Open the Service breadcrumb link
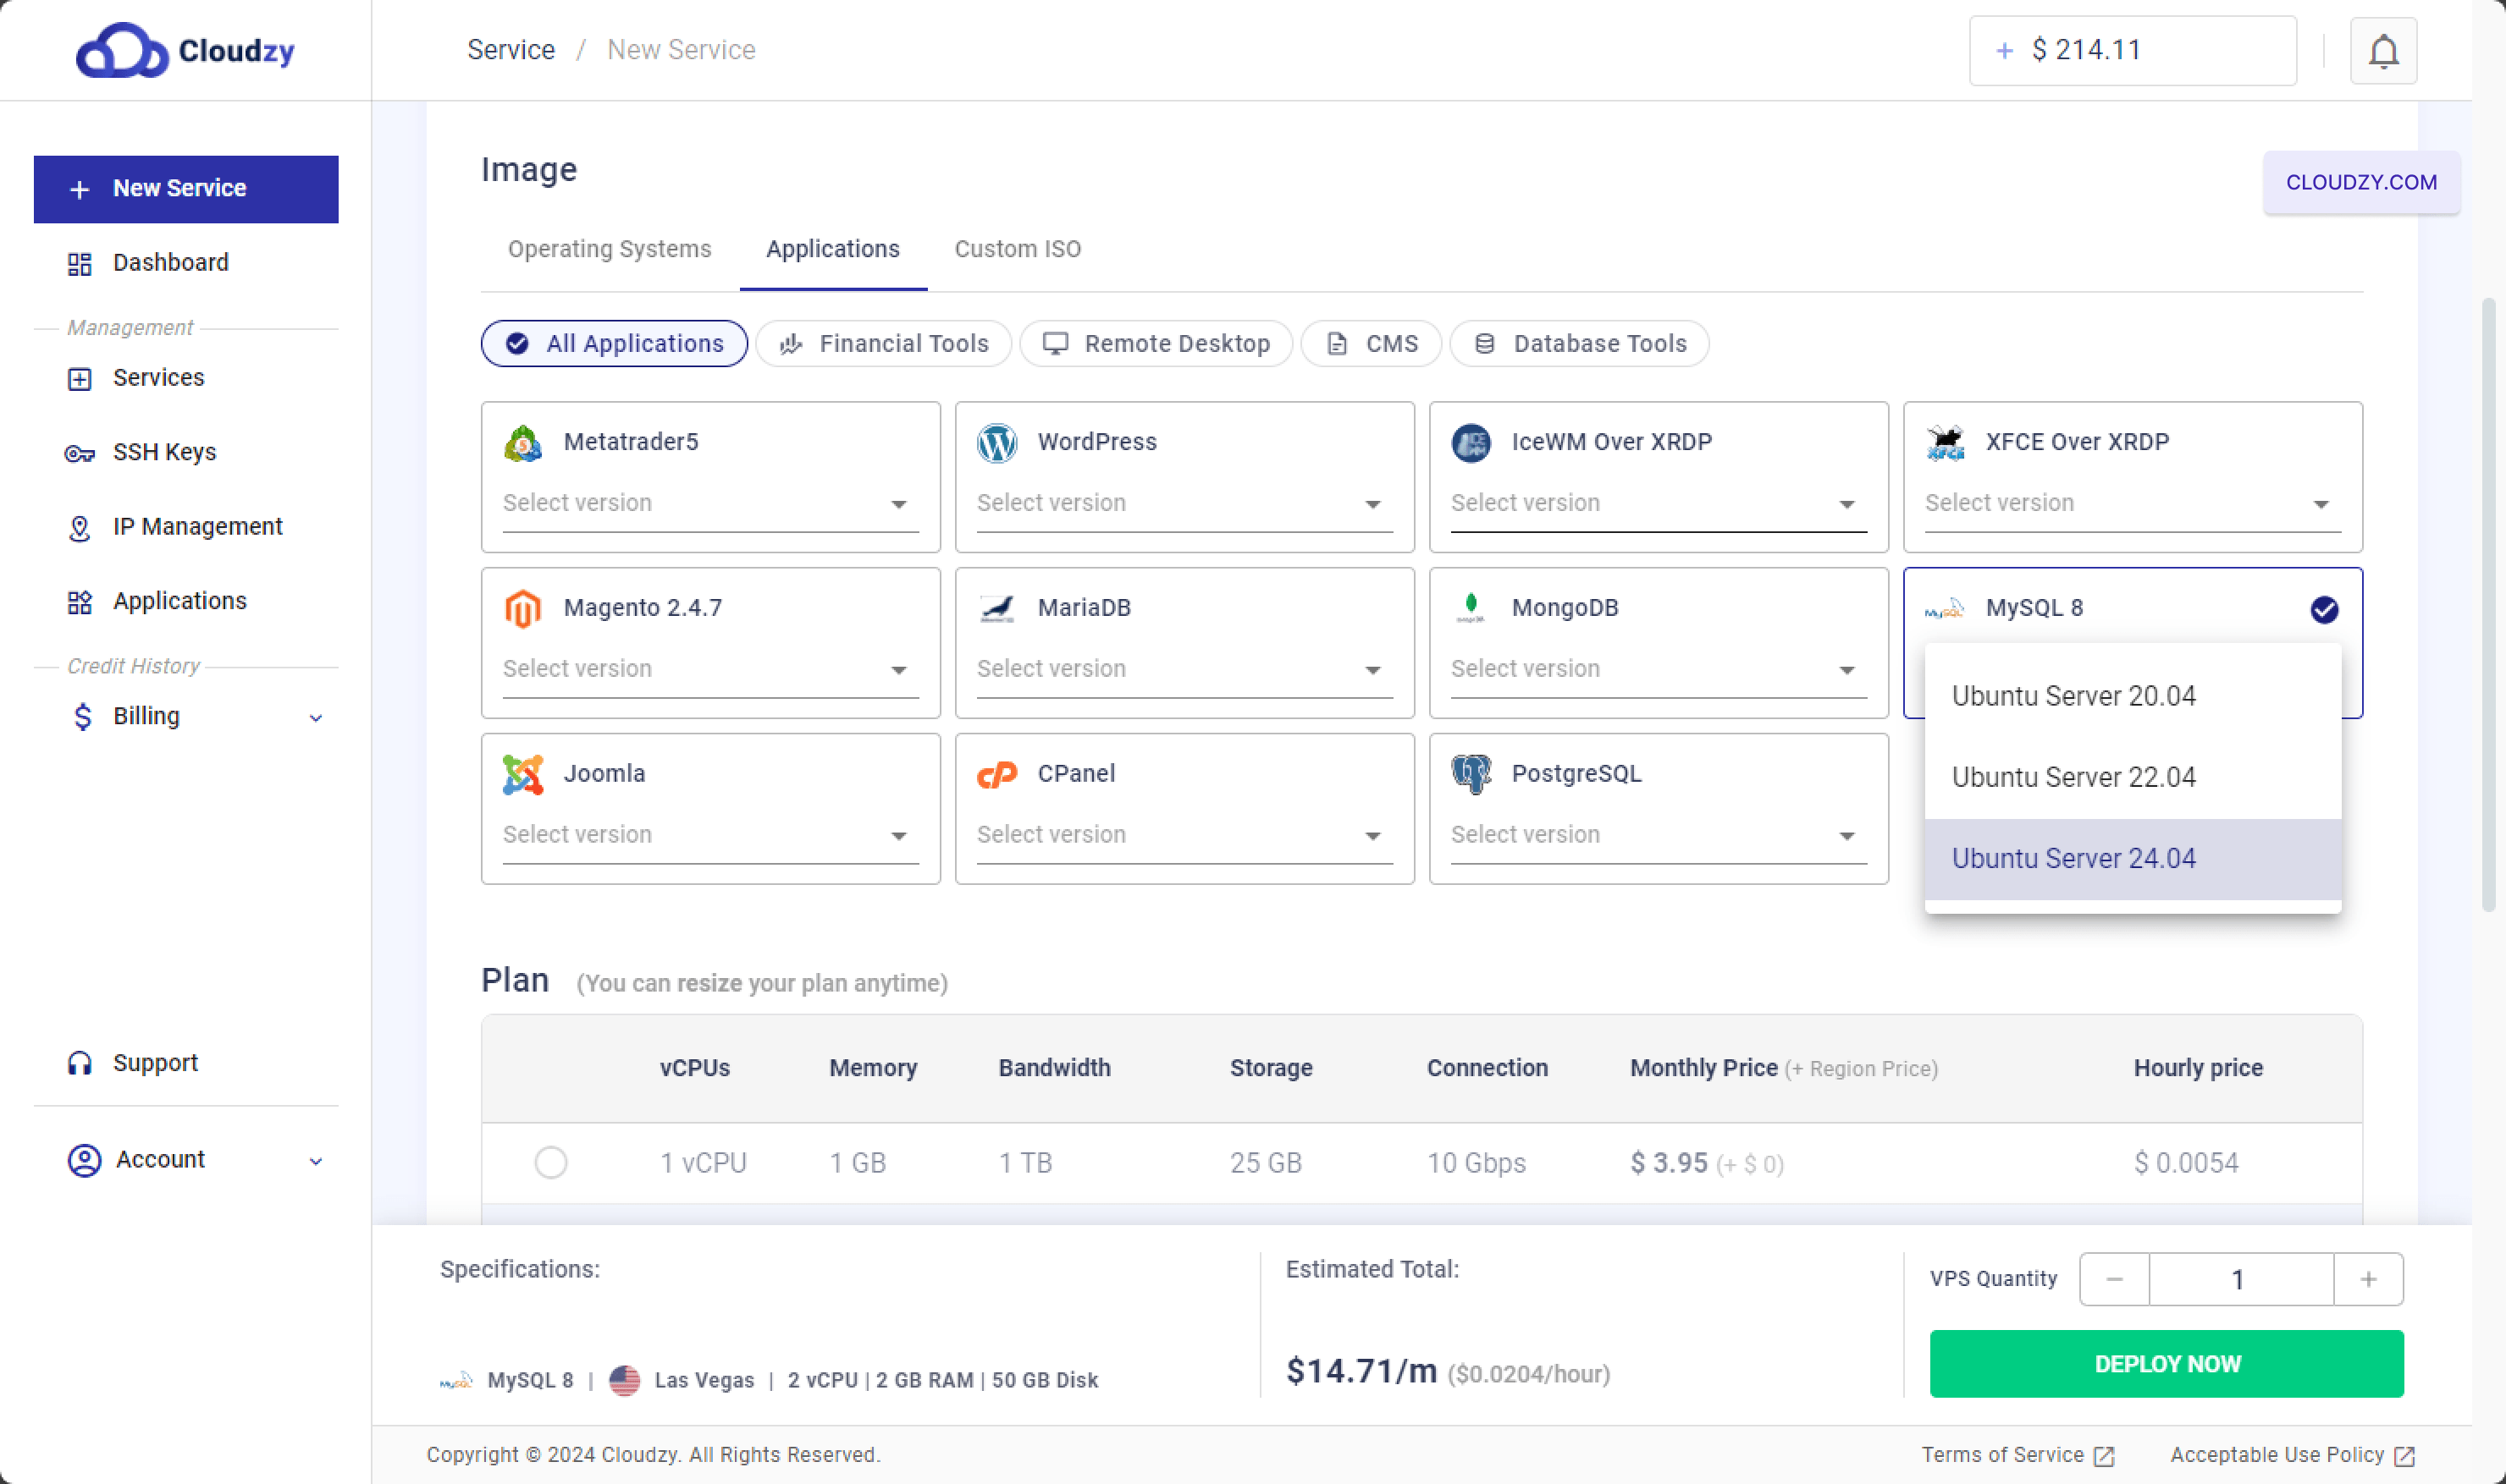2506x1484 pixels. click(x=511, y=50)
